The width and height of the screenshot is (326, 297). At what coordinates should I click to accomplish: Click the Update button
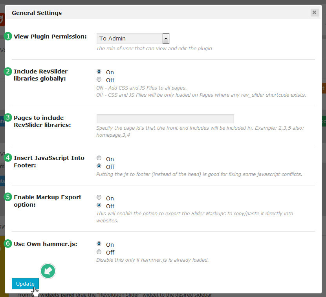click(25, 284)
